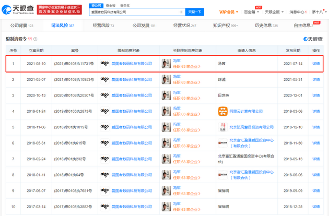Image resolution: width=329 pixels, height=216 pixels.
Task: Click the aigo logo in row 4
Action: [104, 111]
